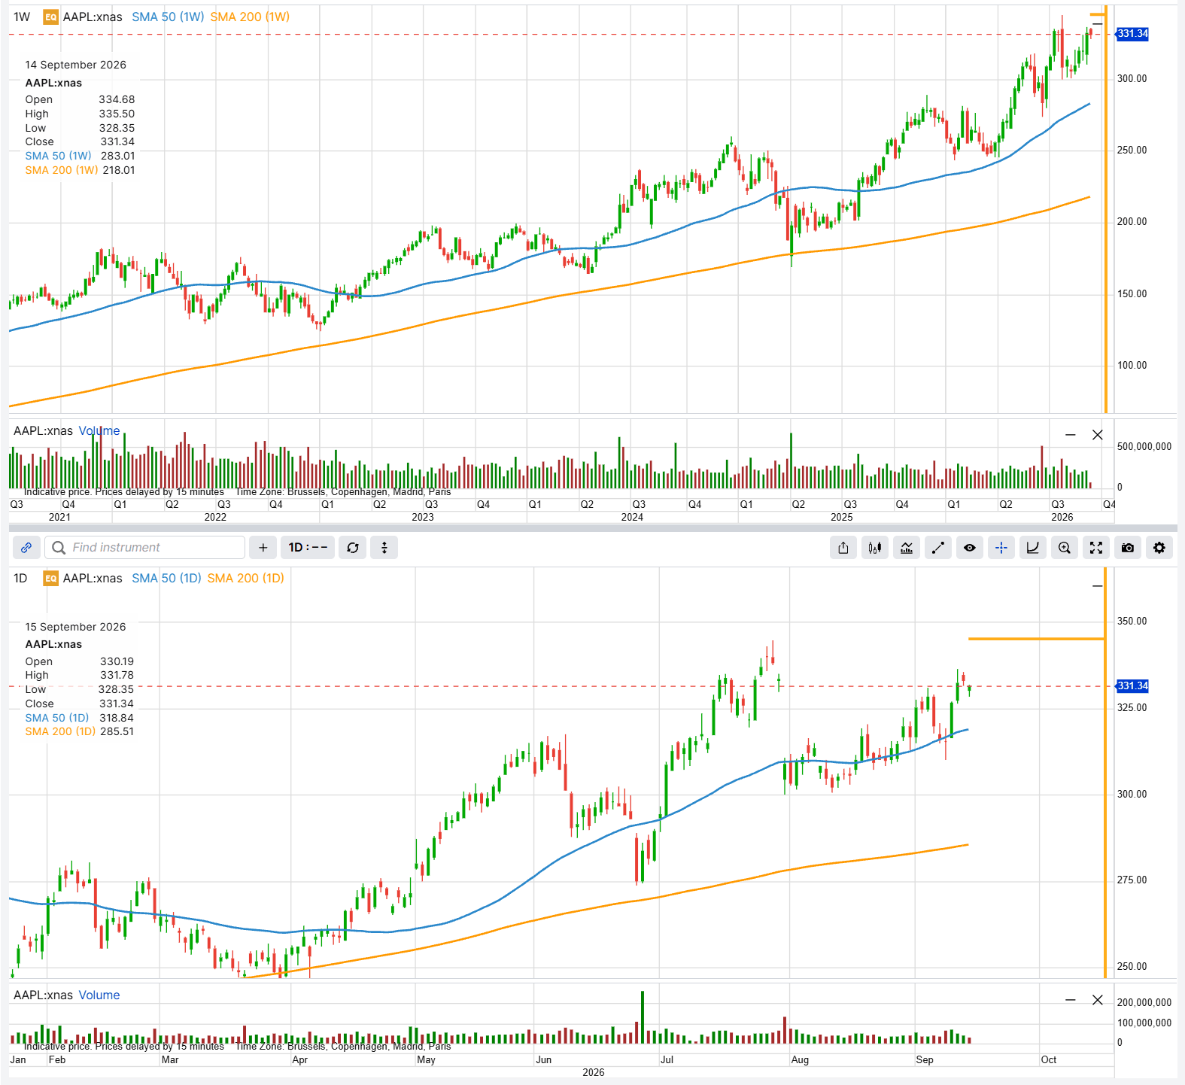The height and width of the screenshot is (1085, 1185).
Task: Click the 1W timeframe label
Action: pos(22,17)
